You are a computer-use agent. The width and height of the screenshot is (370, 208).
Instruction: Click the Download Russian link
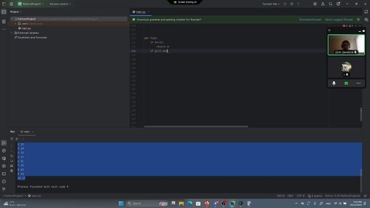click(x=310, y=20)
